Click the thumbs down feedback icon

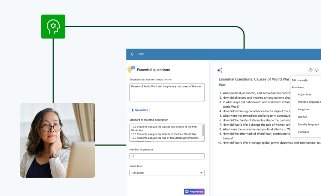tap(316, 70)
